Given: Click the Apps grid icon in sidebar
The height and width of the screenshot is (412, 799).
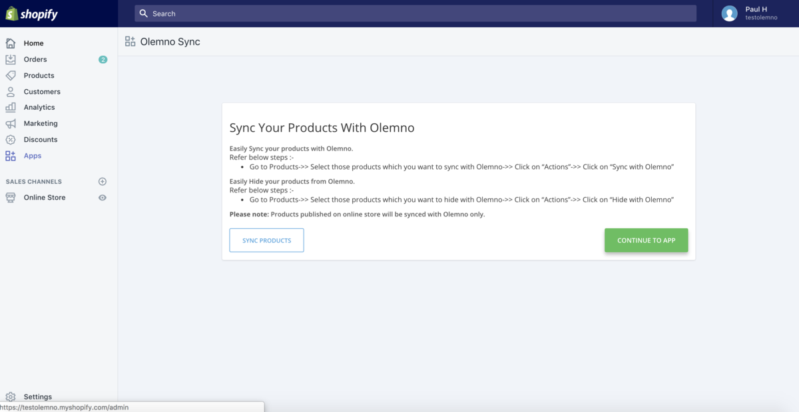Looking at the screenshot, I should coord(11,156).
